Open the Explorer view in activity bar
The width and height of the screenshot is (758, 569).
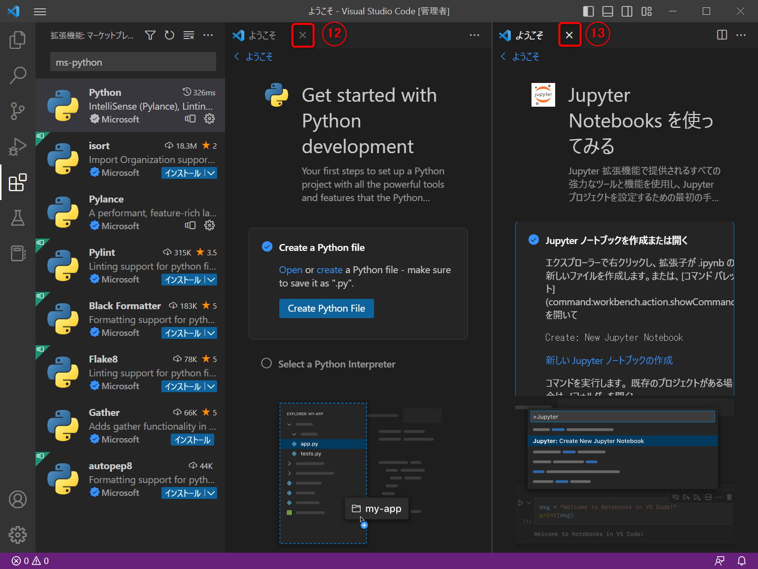coord(18,40)
